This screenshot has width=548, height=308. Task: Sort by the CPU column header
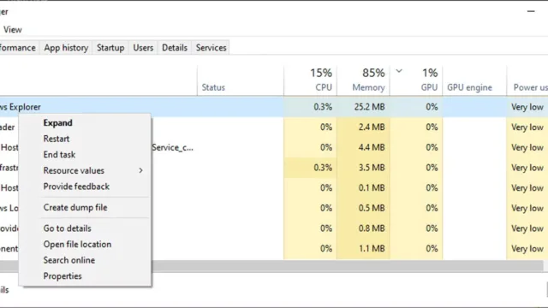[x=310, y=80]
